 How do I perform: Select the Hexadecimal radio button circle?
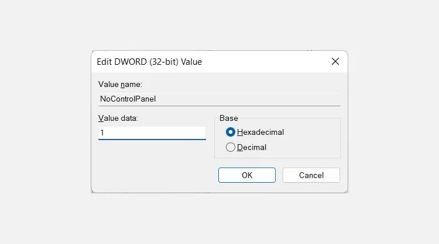pos(231,132)
